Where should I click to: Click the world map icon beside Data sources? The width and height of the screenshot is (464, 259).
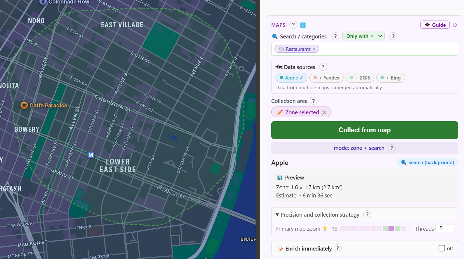(279, 67)
